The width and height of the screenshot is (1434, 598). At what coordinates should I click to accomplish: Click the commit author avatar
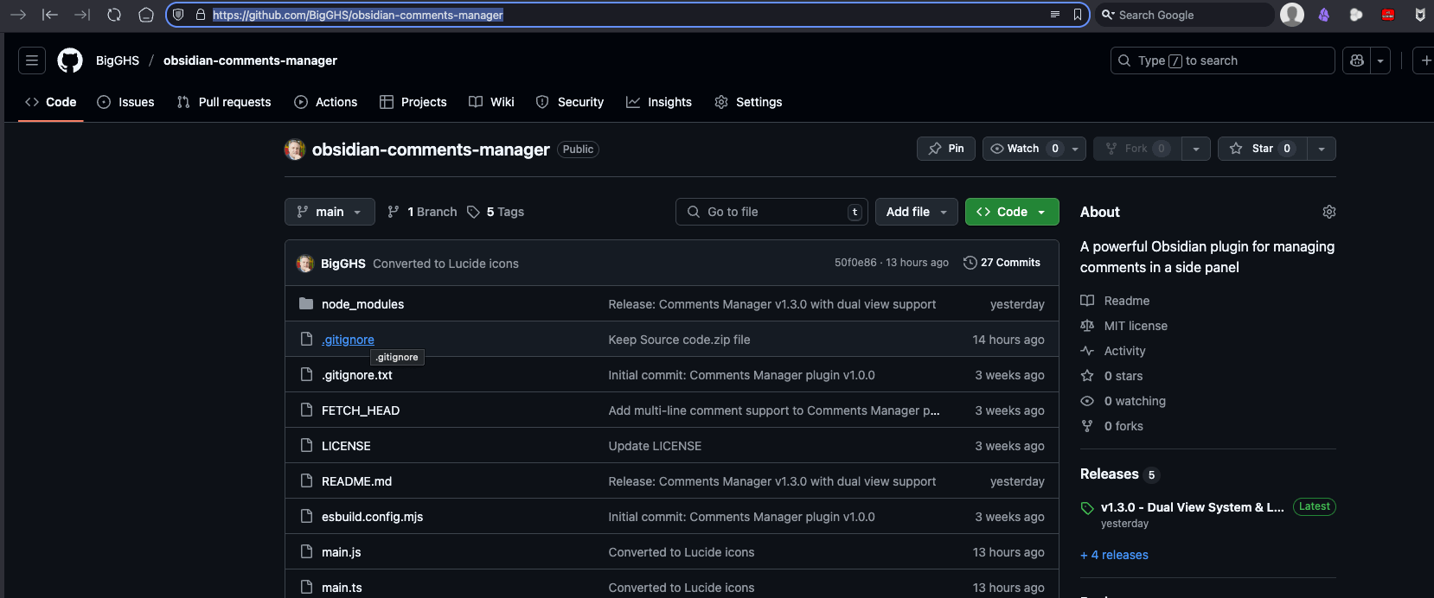[305, 264]
